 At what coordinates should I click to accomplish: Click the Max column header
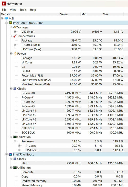coord(113,14)
